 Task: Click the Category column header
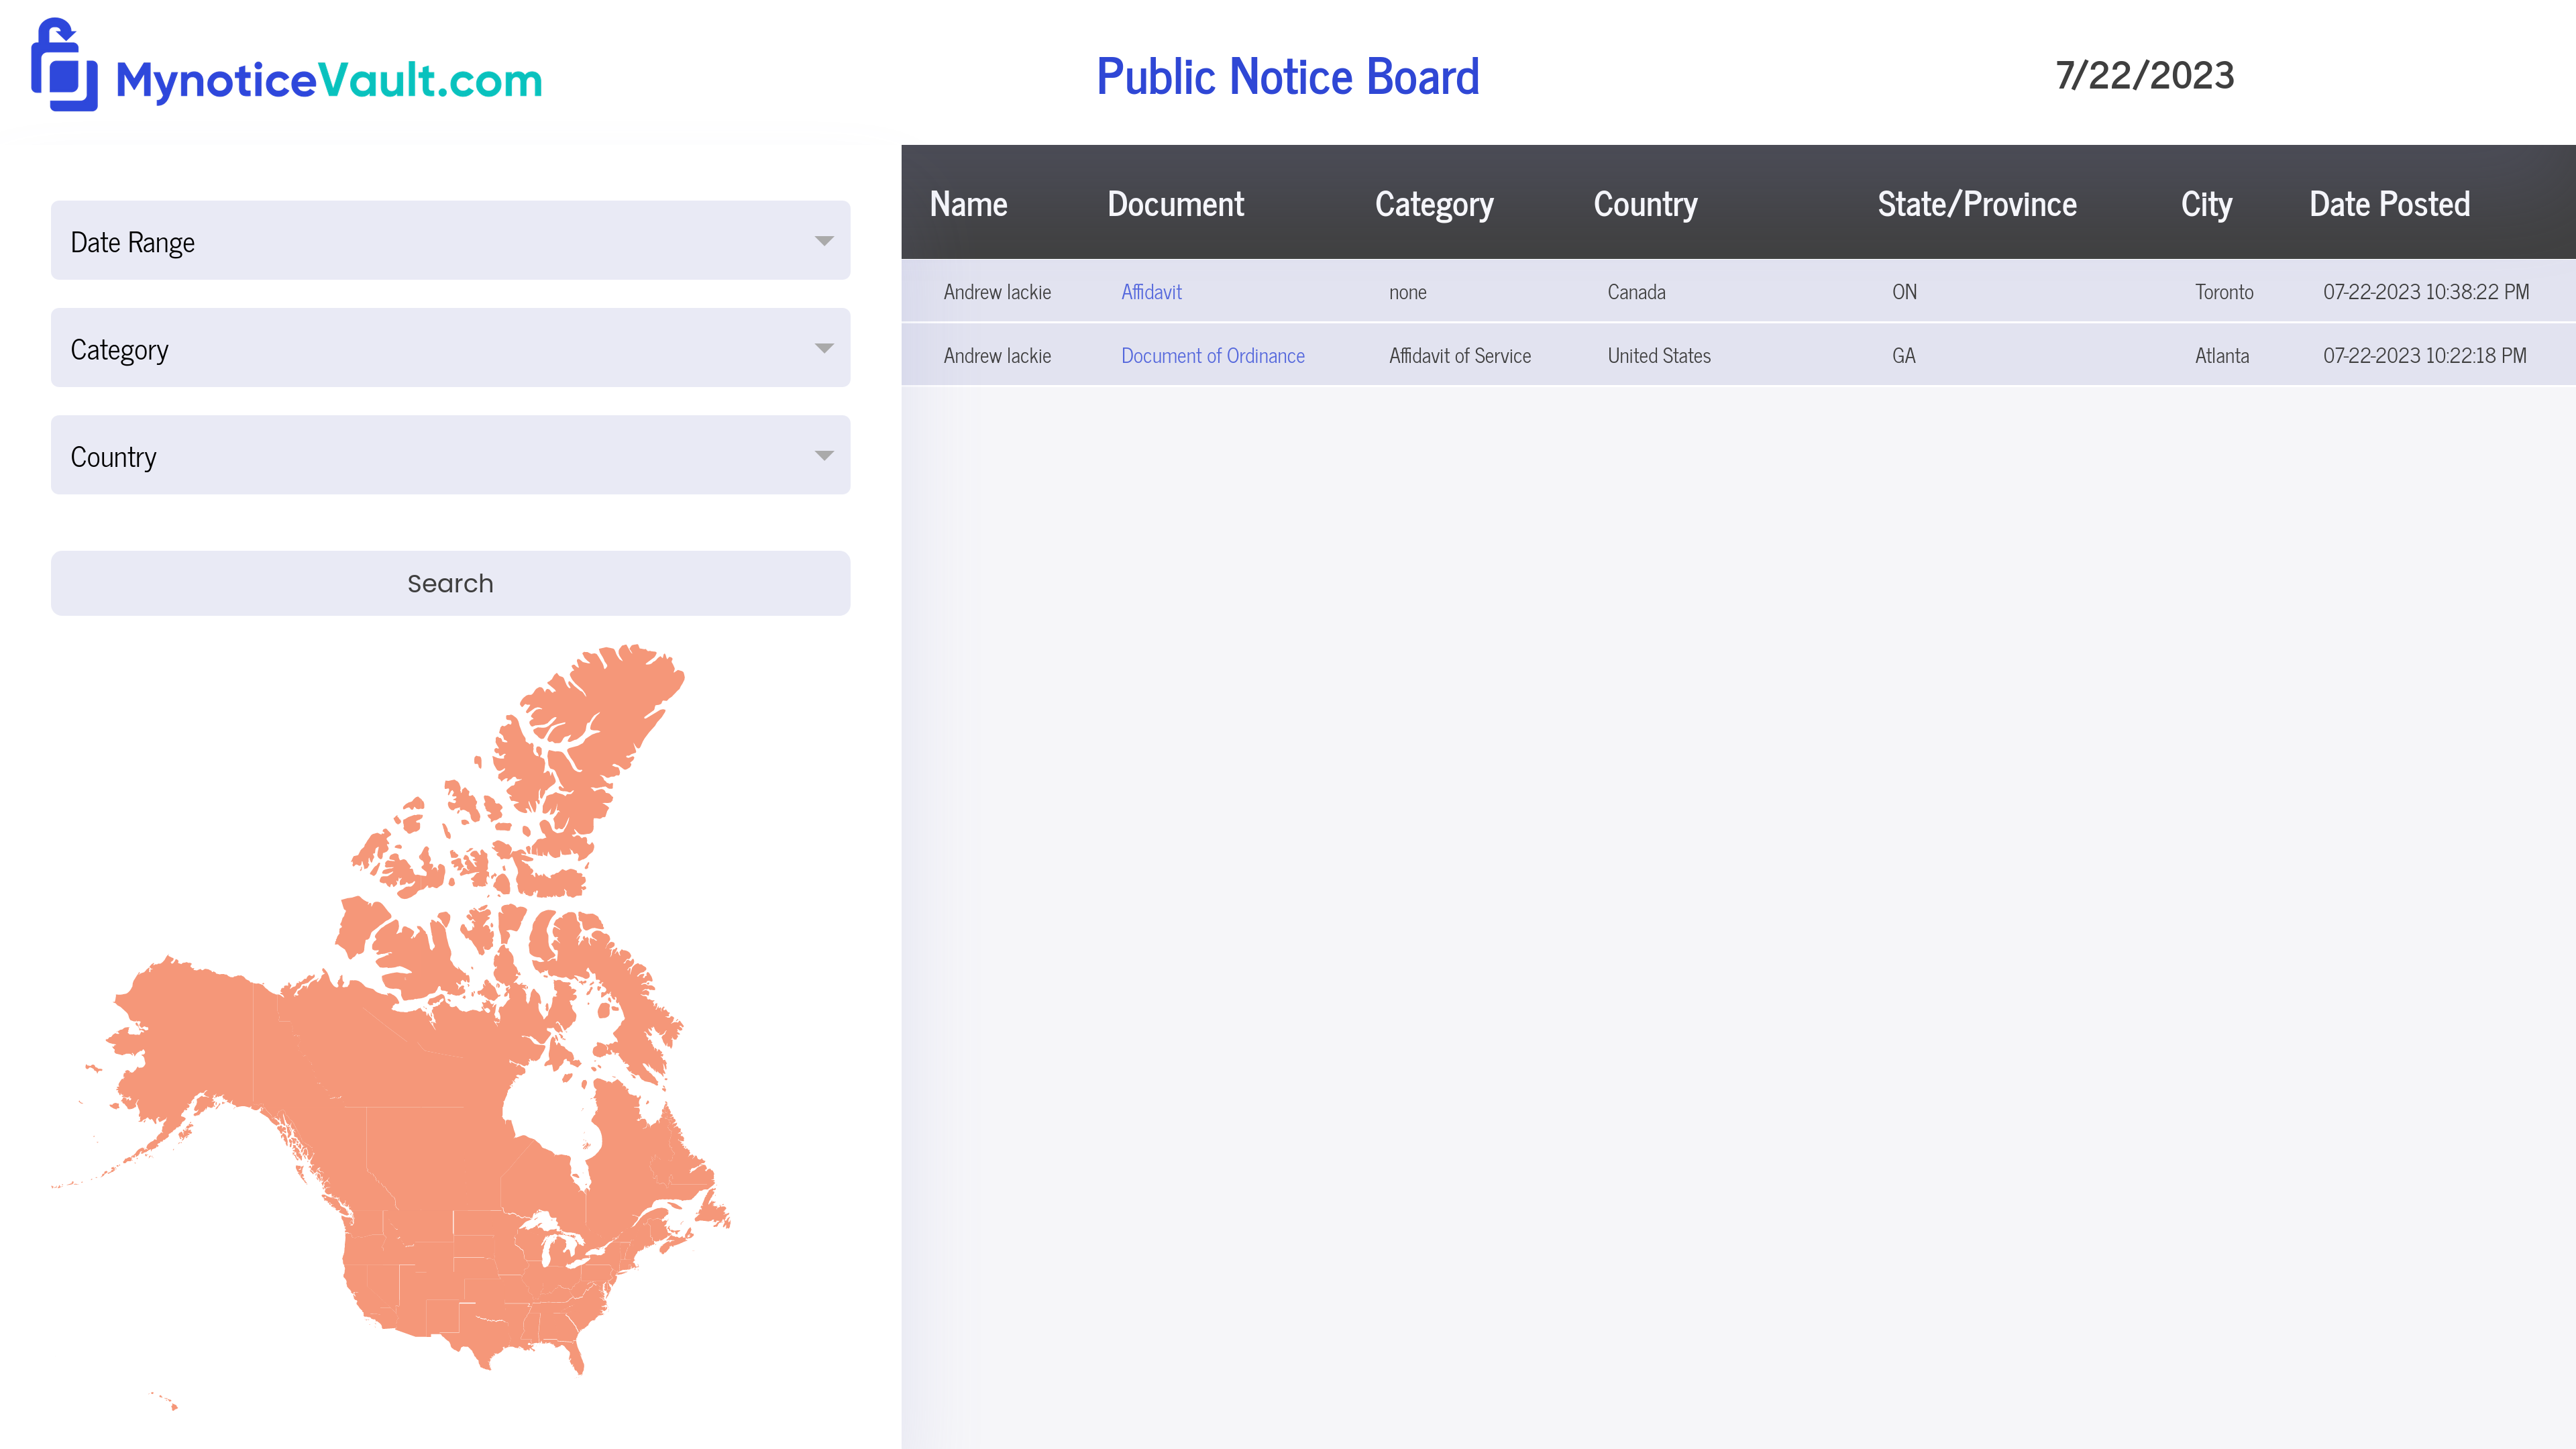point(1433,204)
